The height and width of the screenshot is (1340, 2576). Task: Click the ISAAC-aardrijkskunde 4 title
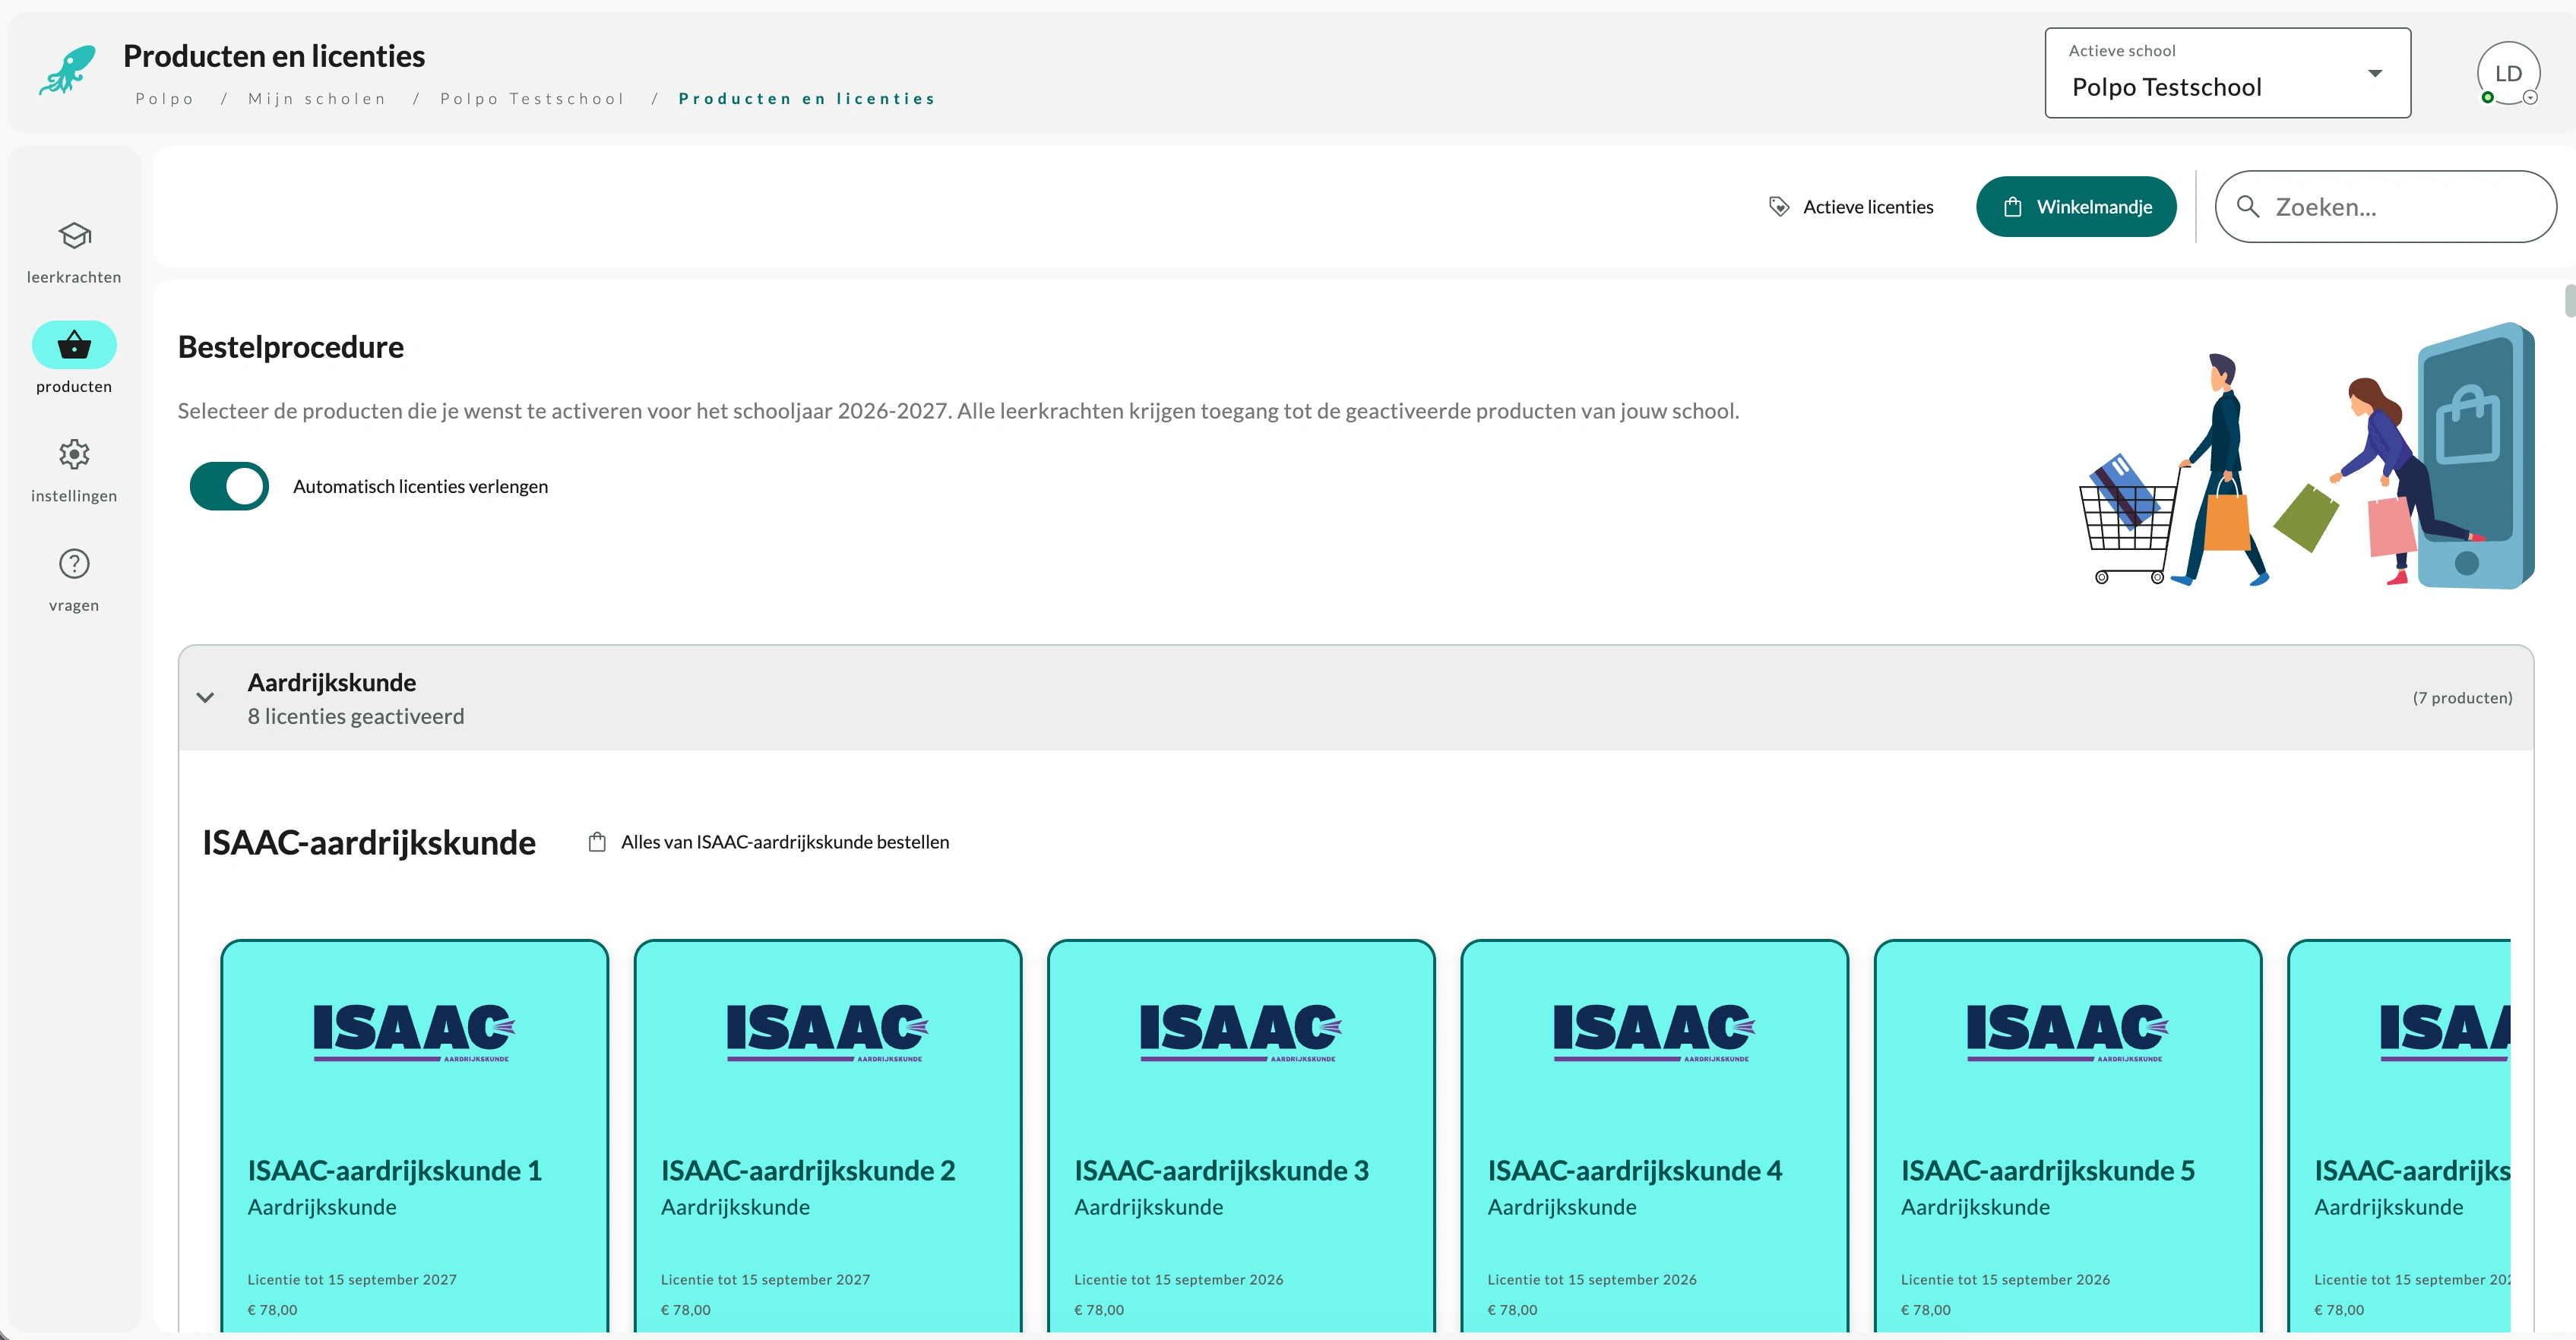tap(1635, 1171)
